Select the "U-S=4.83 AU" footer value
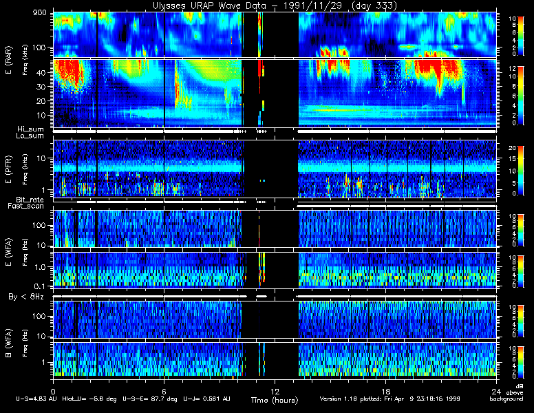 point(36,399)
